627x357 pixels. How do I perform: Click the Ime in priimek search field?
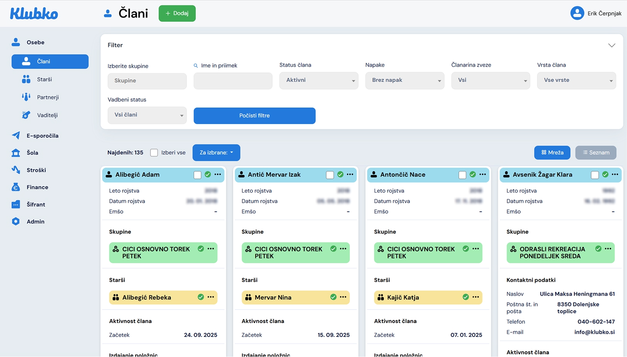tap(233, 81)
